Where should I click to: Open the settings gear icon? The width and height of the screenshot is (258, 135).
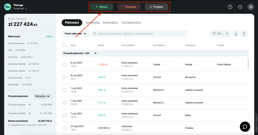[x=251, y=7]
